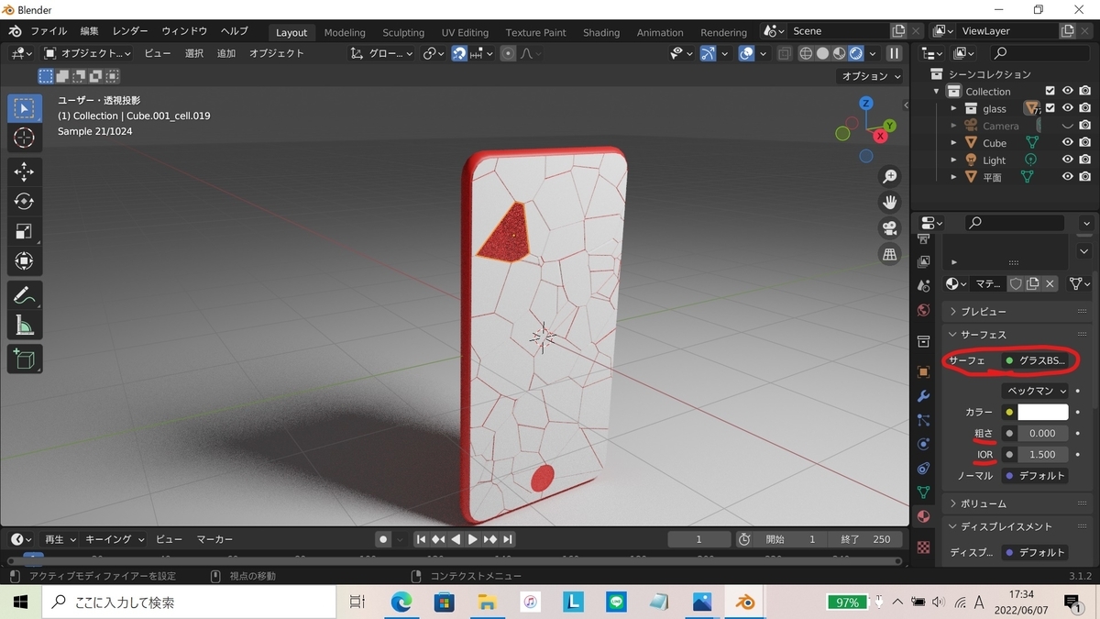Image resolution: width=1100 pixels, height=619 pixels.
Task: Switch orthographic/perspective grid icon
Action: [x=889, y=255]
